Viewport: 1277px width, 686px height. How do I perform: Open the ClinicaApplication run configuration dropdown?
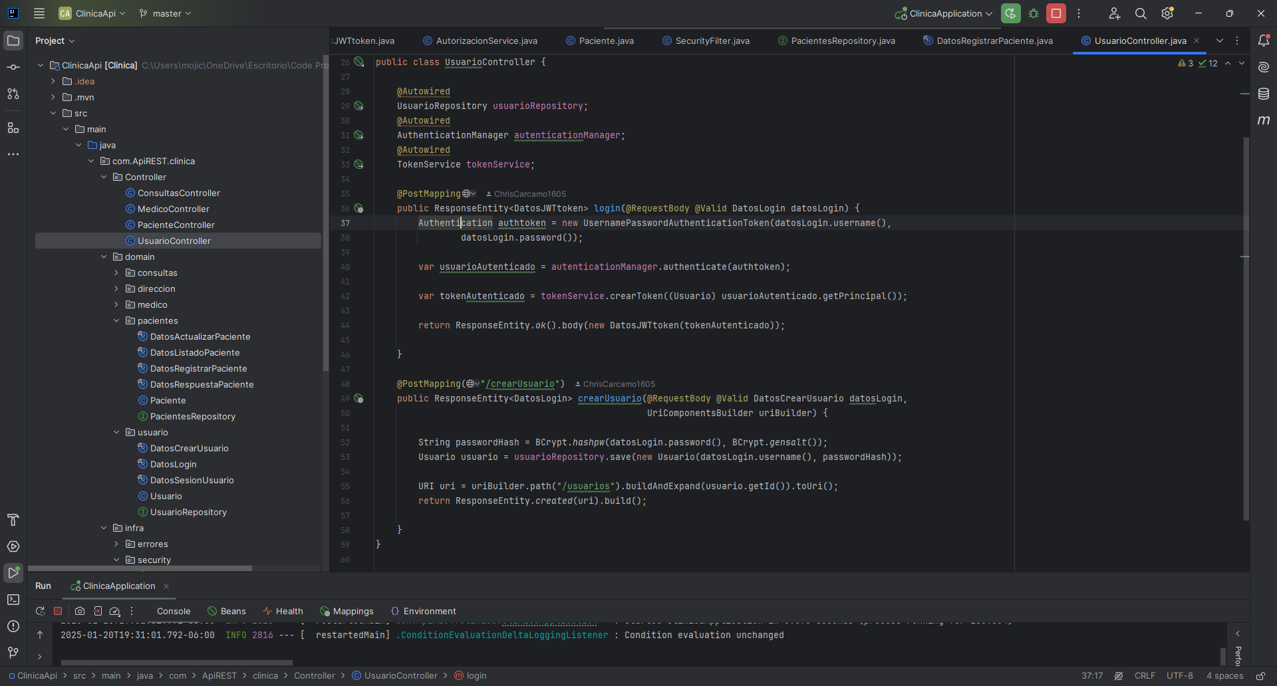(944, 13)
